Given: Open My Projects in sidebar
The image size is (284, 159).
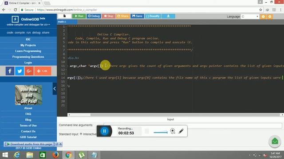Looking at the screenshot, I should 28,45.
